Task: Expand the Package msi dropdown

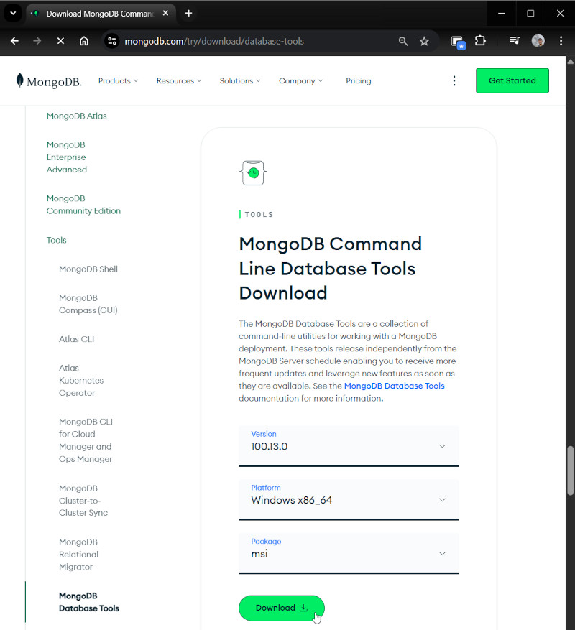Action: (349, 553)
